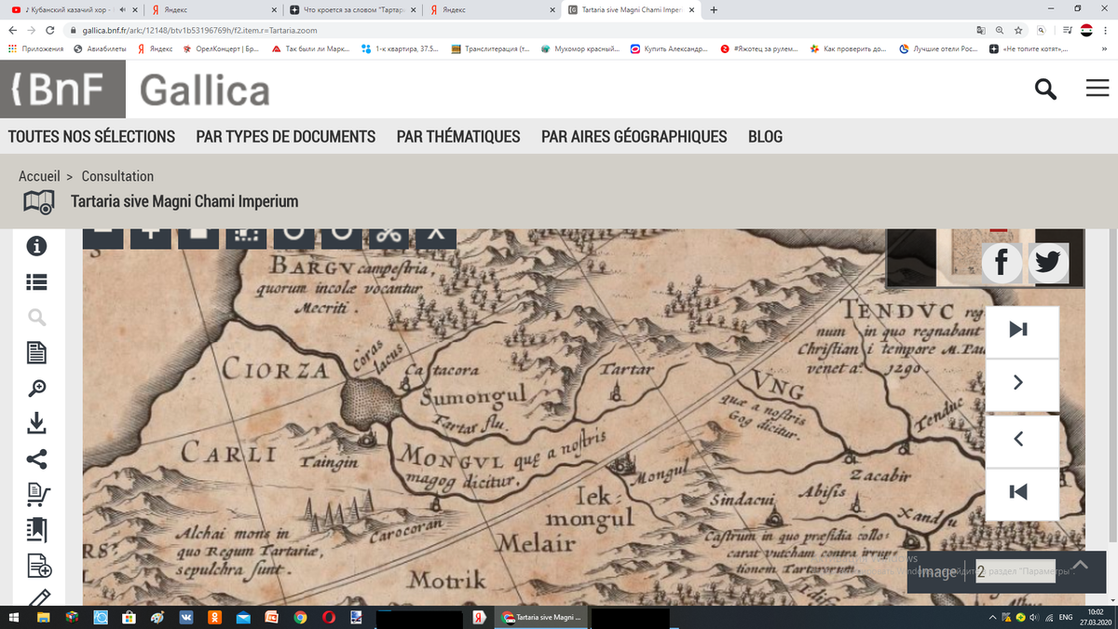The width and height of the screenshot is (1118, 629).
Task: Open the Windows Start menu
Action: click(15, 618)
